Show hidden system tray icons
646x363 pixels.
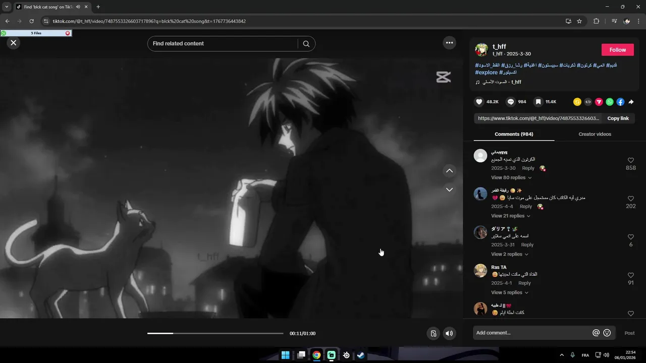click(x=562, y=355)
